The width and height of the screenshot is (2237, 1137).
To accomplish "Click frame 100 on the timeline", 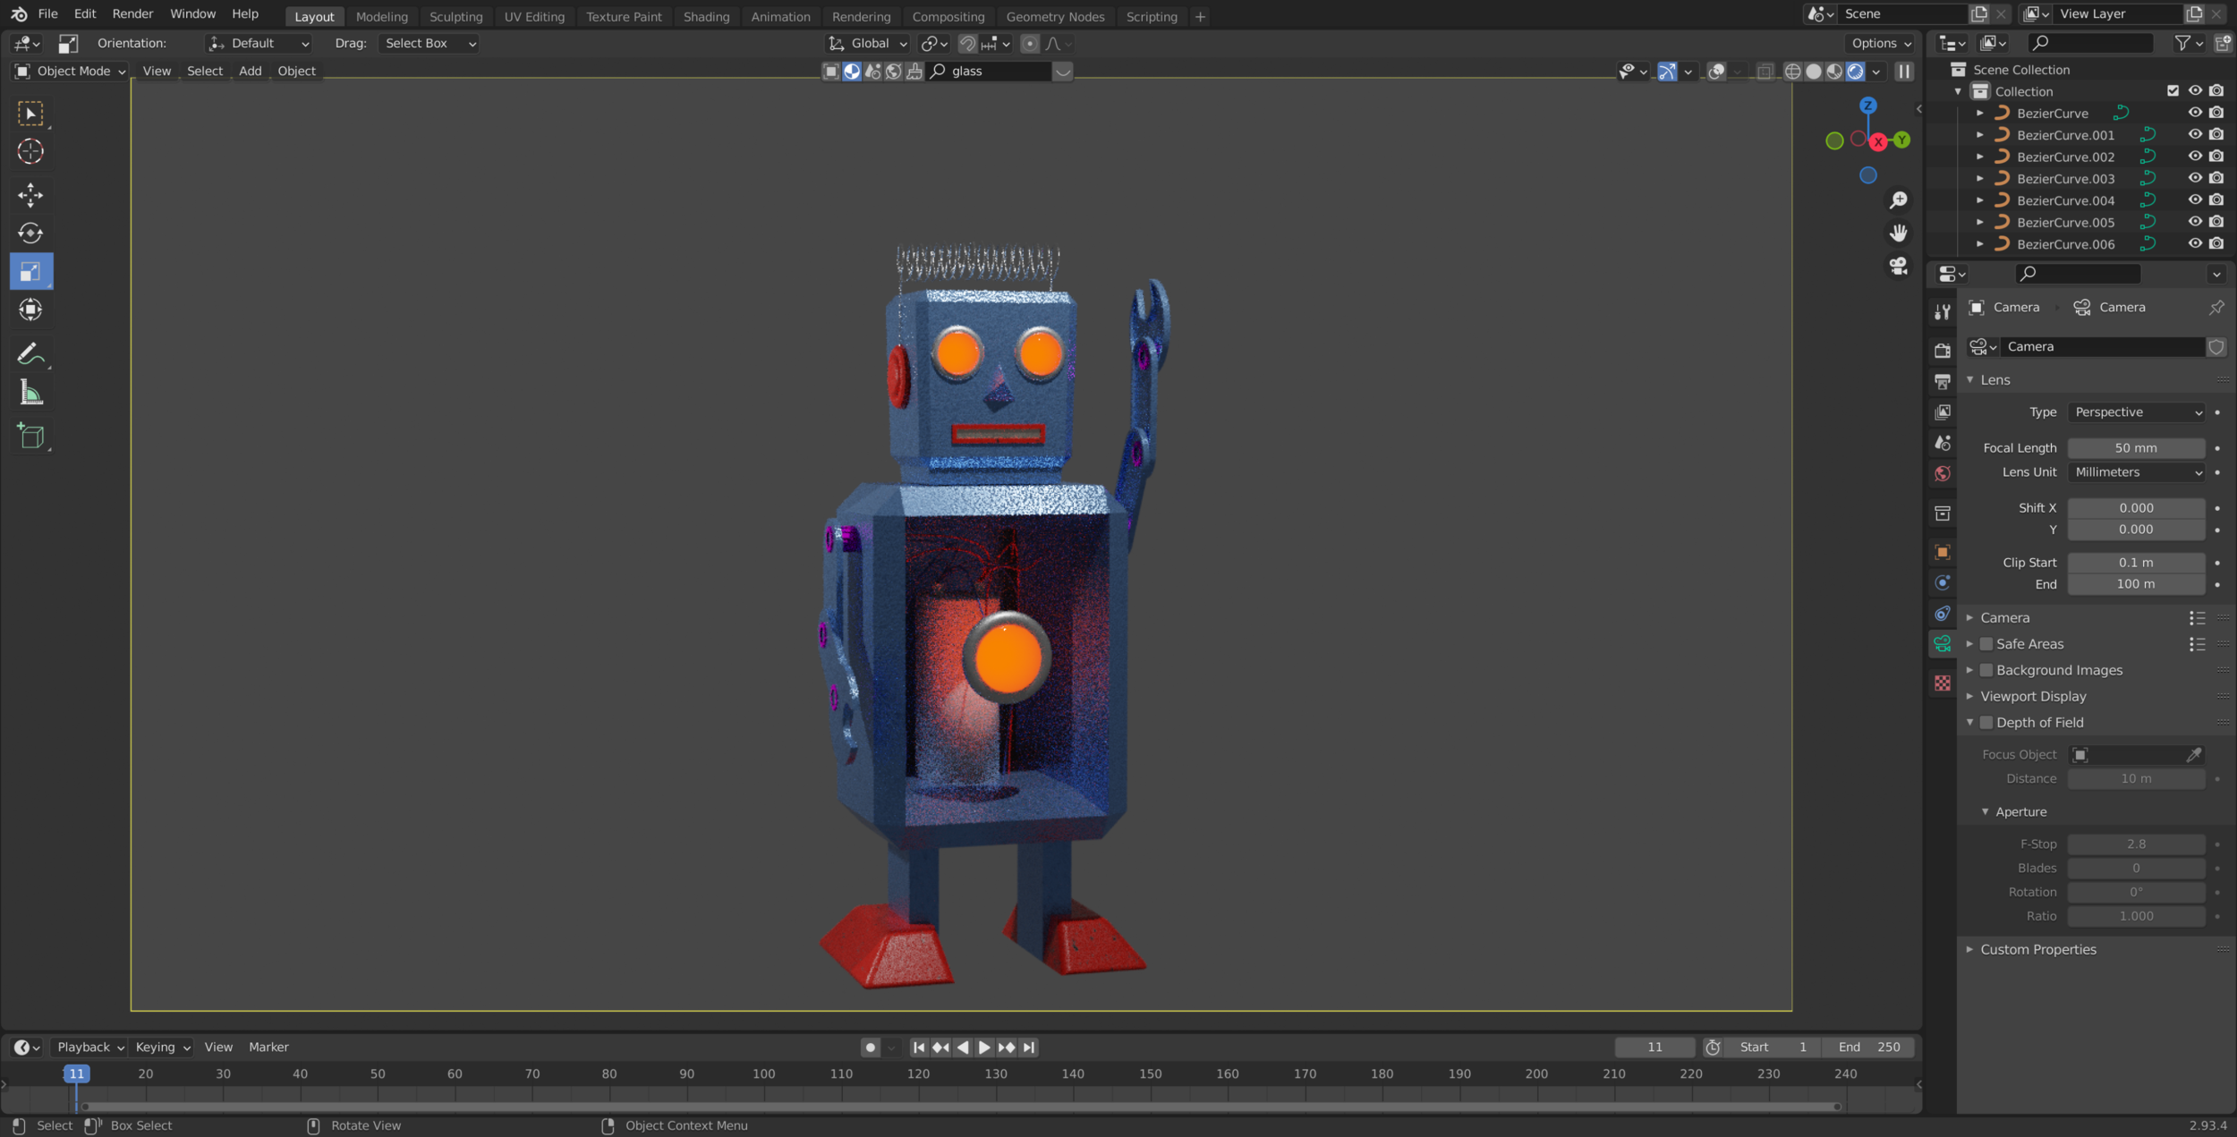I will pos(763,1074).
